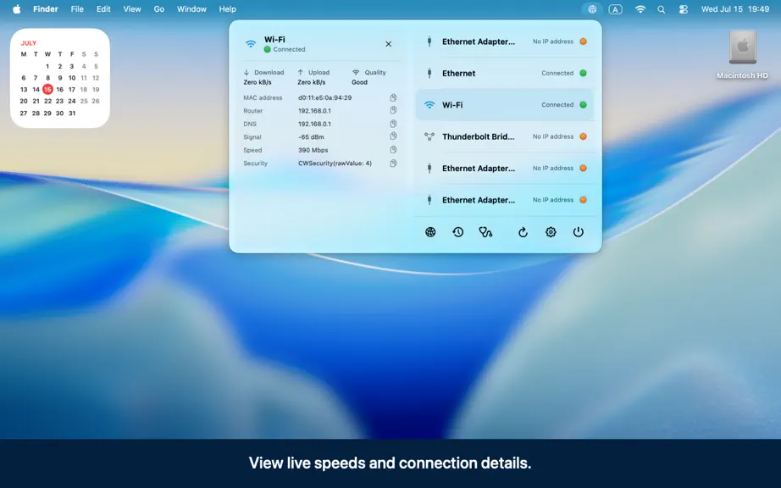Select the first Ethernet Adapter row
This screenshot has height=488, width=781.
pyautogui.click(x=505, y=42)
